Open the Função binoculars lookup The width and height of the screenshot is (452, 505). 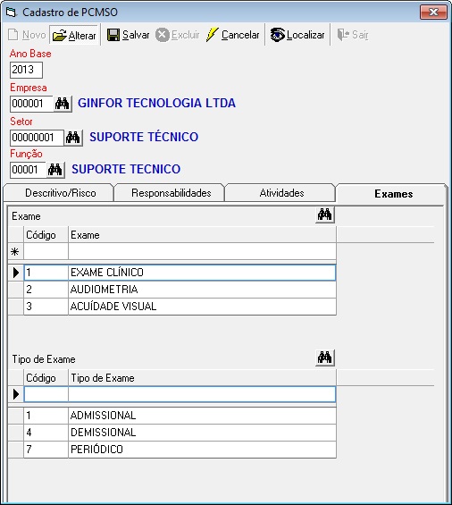(55, 170)
